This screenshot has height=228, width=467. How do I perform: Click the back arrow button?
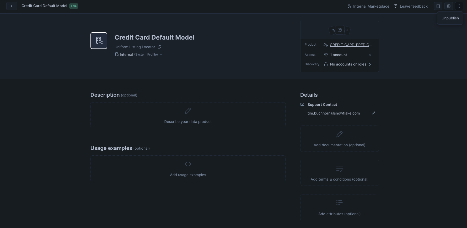click(12, 6)
